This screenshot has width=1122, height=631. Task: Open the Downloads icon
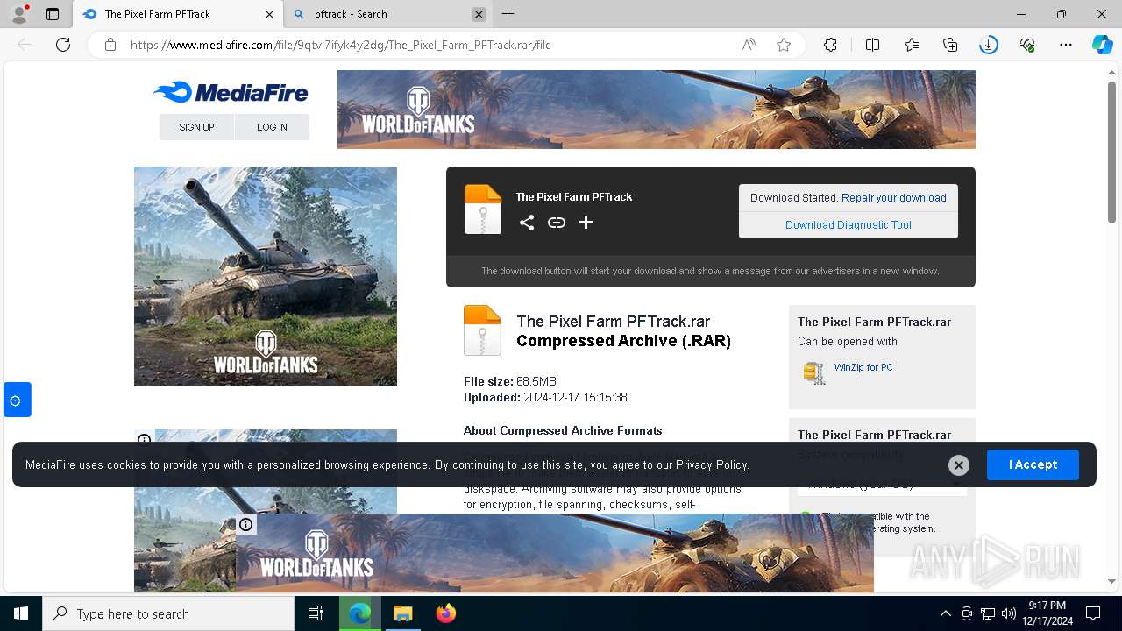click(x=989, y=45)
